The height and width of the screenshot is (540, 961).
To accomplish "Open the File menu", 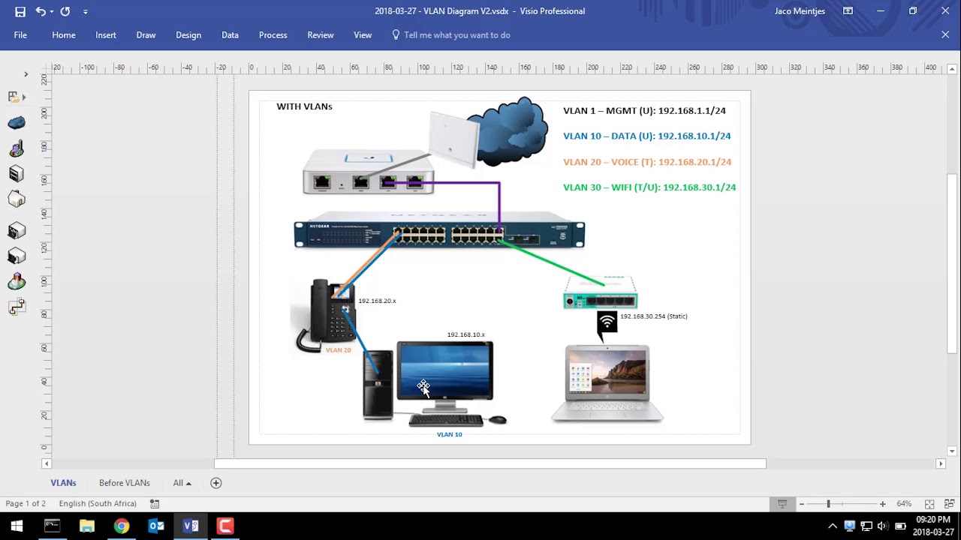I will coord(20,35).
